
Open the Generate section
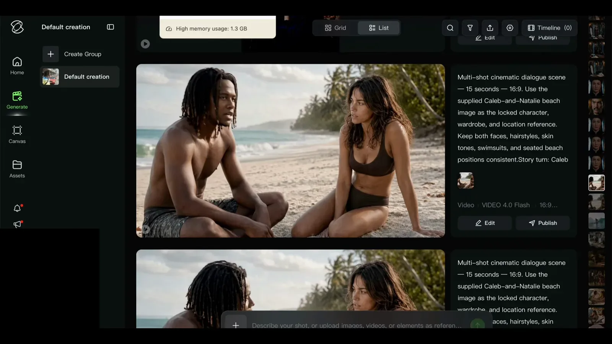pos(17,100)
